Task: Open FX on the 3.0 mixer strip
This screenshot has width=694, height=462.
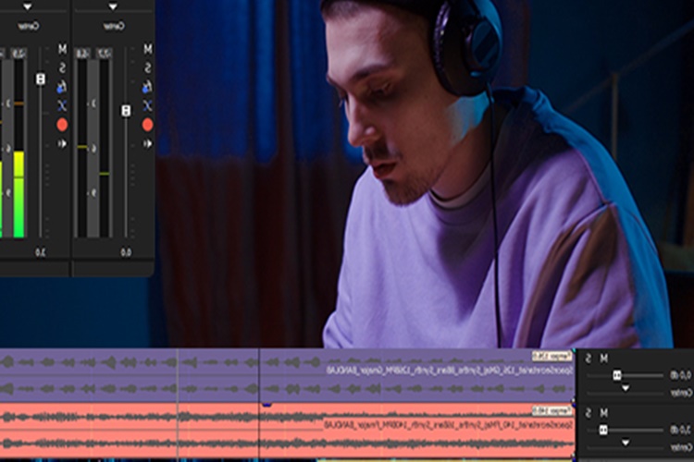Action: (61, 87)
